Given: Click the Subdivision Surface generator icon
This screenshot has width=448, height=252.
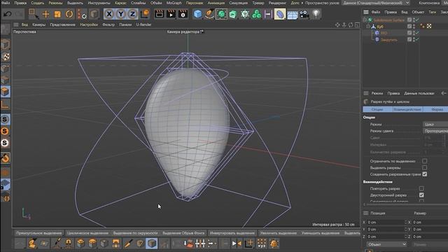Looking at the screenshot, I should coord(221,14).
